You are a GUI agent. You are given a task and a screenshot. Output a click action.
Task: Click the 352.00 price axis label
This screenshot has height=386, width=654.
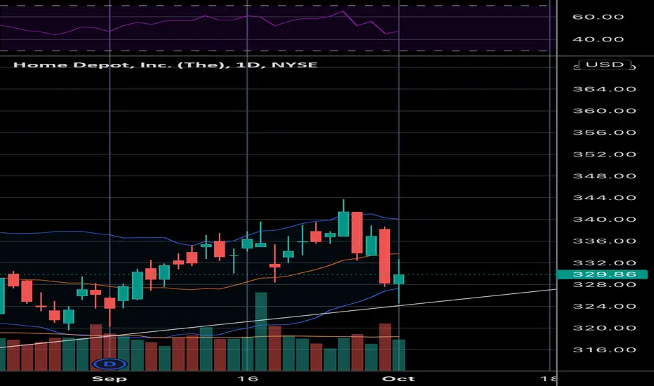click(604, 154)
